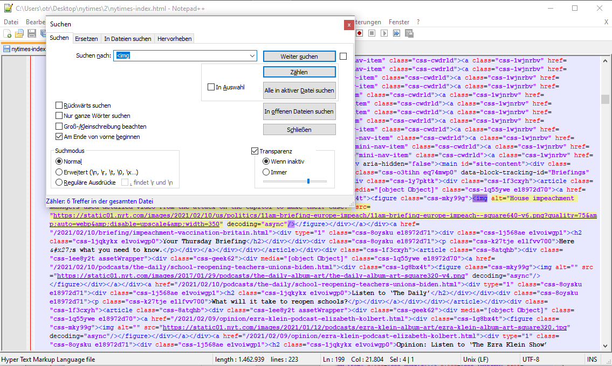Select the Suchen tab in dialog
The image size is (612, 366).
59,38
